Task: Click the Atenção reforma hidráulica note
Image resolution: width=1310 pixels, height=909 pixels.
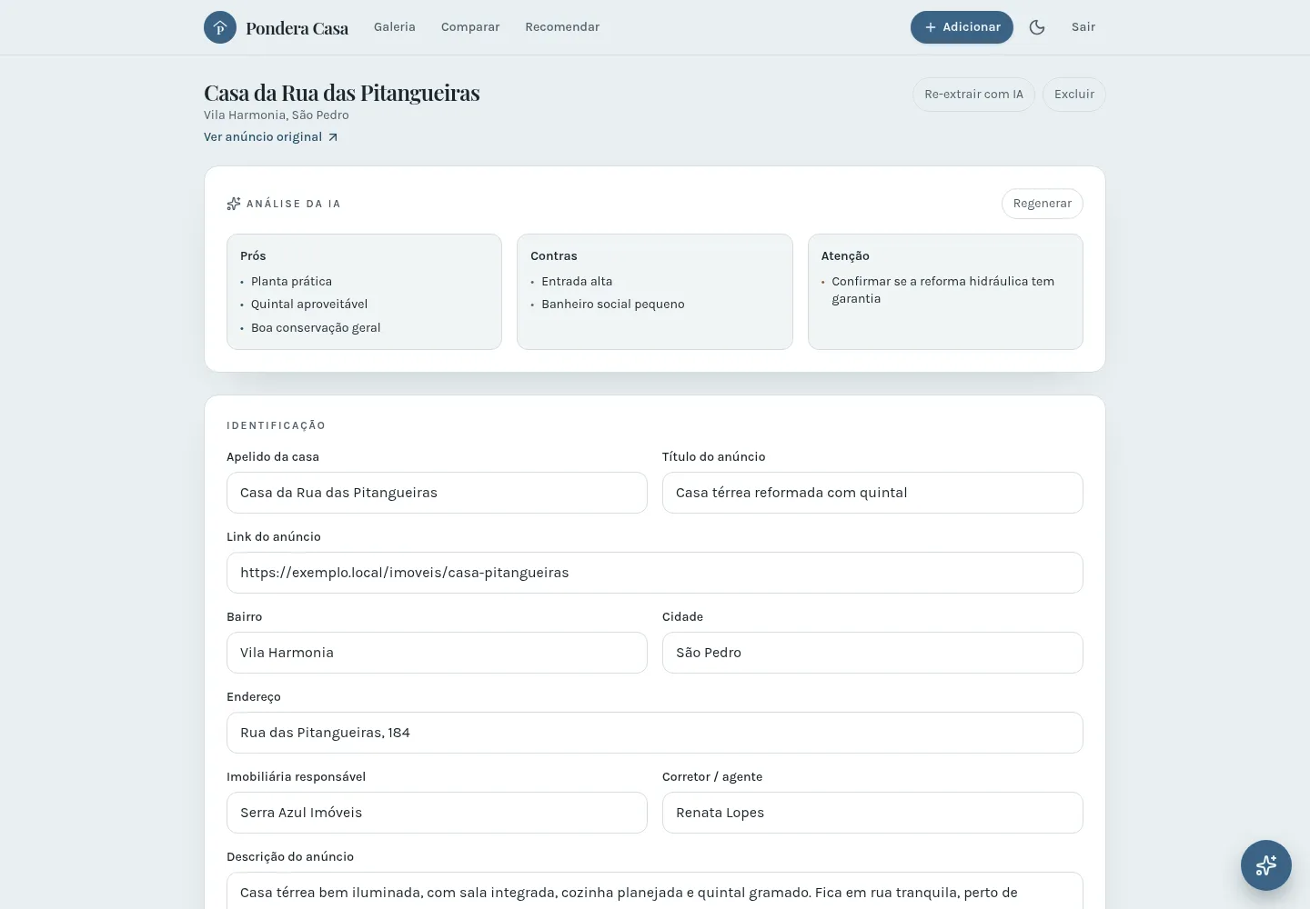Action: 943,290
